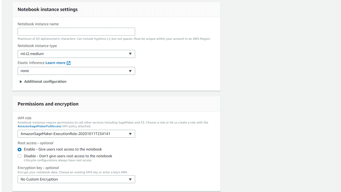Click the Notebook instance settings header
341x192 pixels.
(47, 9)
